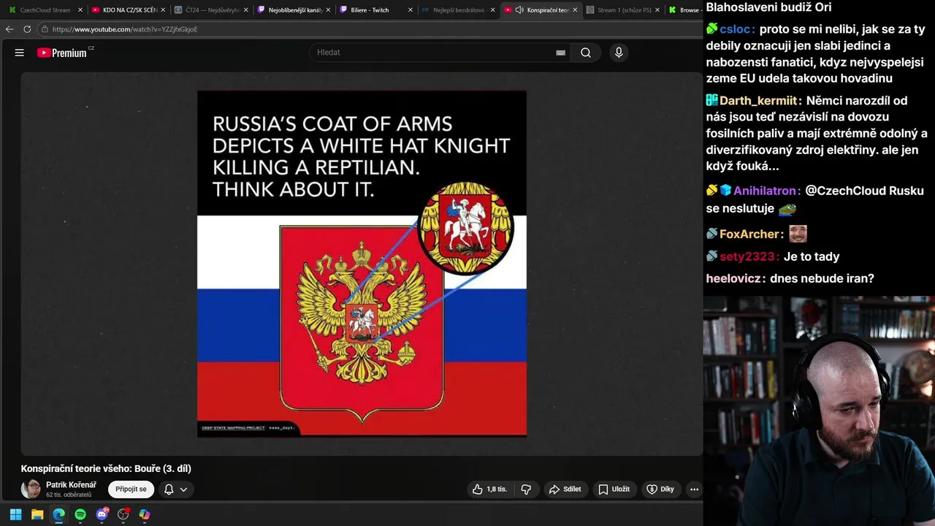The height and width of the screenshot is (526, 935).
Task: Start voice search with the microphone
Action: (x=619, y=53)
